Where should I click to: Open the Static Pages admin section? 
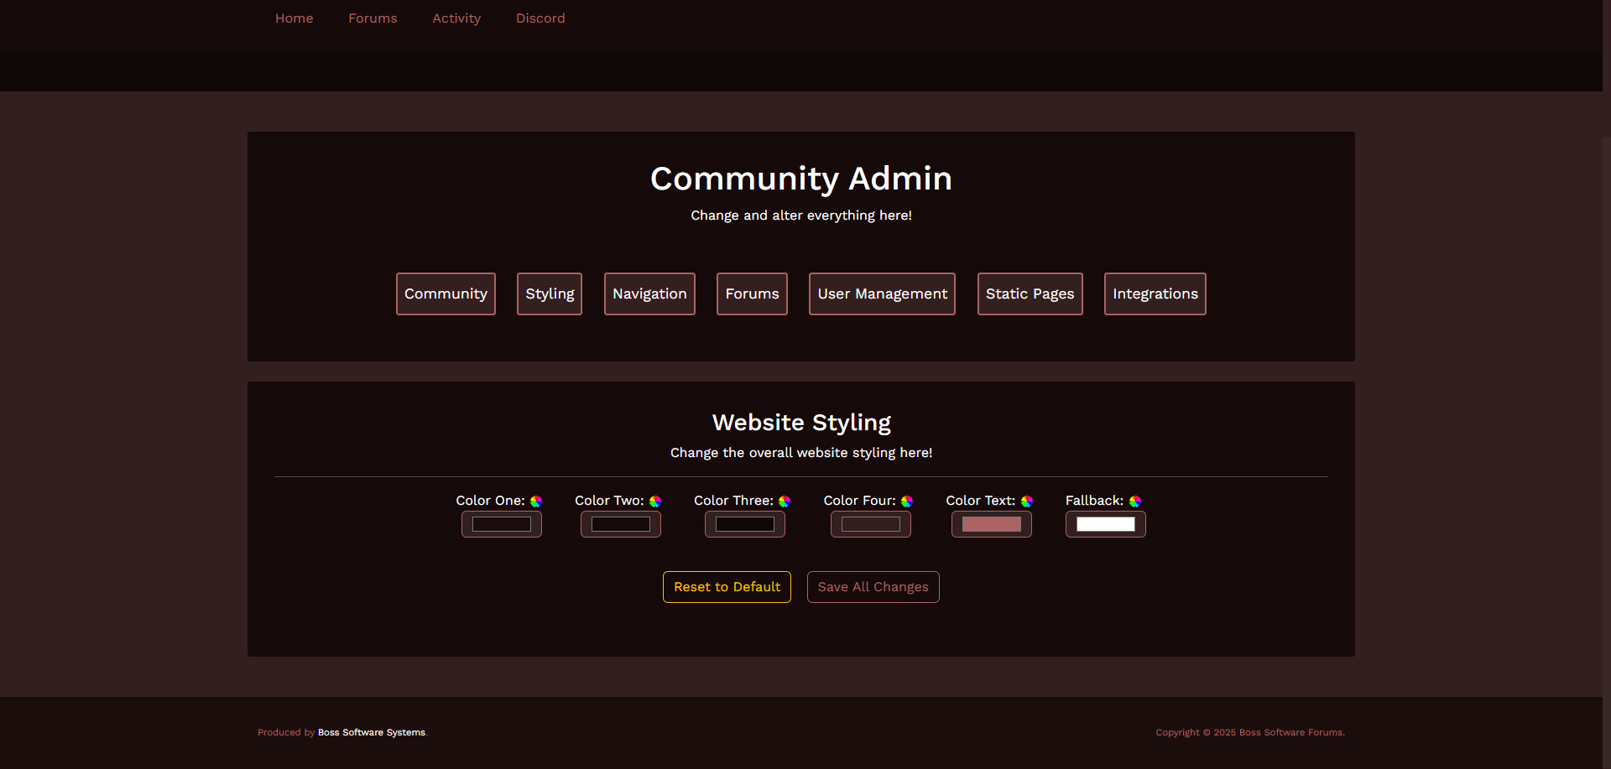[x=1030, y=294]
